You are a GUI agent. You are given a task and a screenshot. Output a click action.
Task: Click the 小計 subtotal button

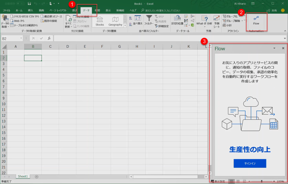point(227,25)
